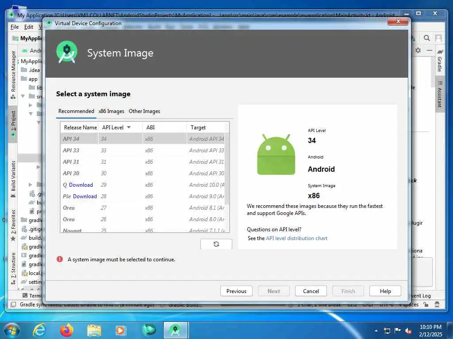Click the lock icon in status bar
Screen dimensions: 453x339
click(426, 305)
